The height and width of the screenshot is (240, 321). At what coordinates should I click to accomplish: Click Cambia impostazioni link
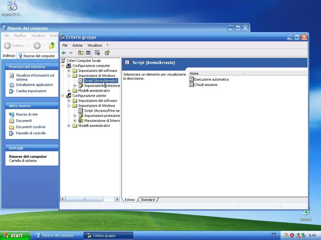coord(31,91)
